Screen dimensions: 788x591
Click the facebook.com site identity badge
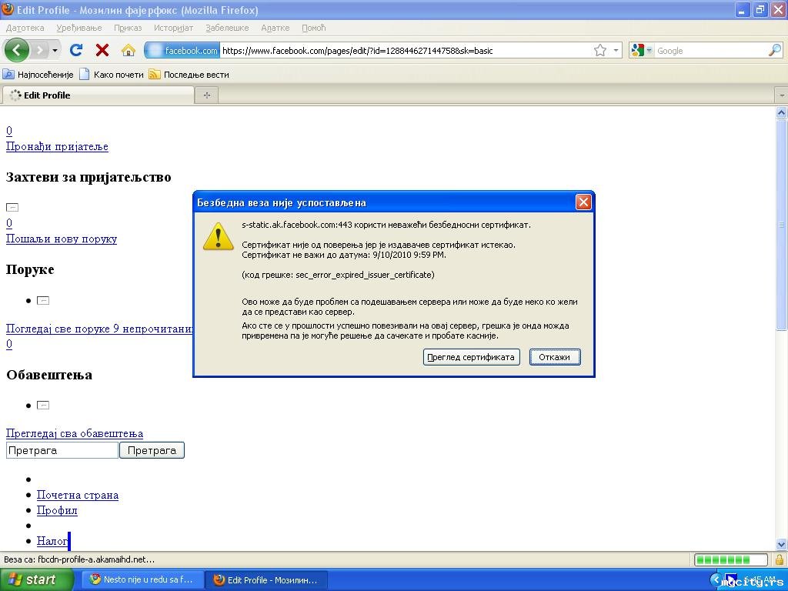pyautogui.click(x=182, y=50)
